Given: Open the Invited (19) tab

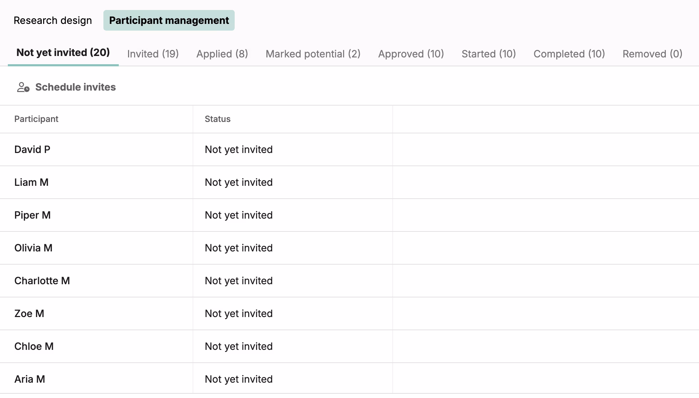Looking at the screenshot, I should pos(153,54).
